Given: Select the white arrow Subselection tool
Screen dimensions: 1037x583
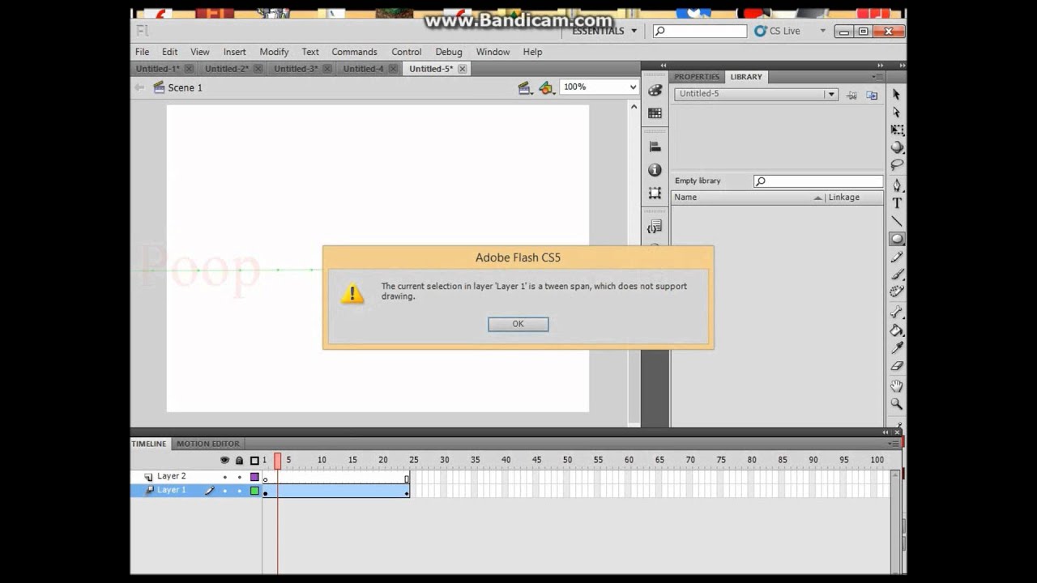Looking at the screenshot, I should (897, 113).
